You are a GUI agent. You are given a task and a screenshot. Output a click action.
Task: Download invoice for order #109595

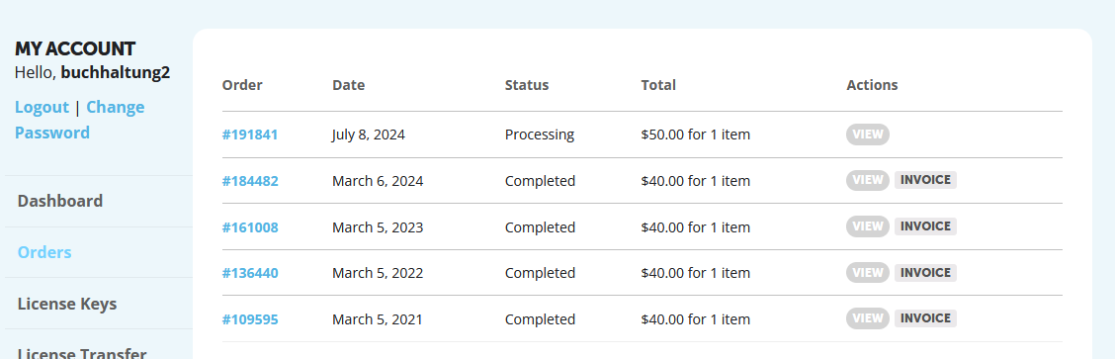point(925,318)
